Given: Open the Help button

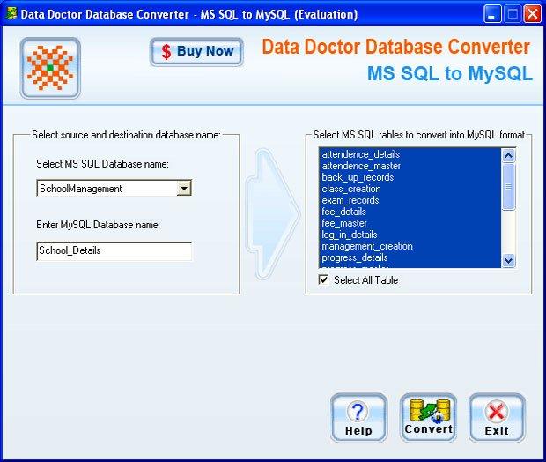Looking at the screenshot, I should click(358, 418).
